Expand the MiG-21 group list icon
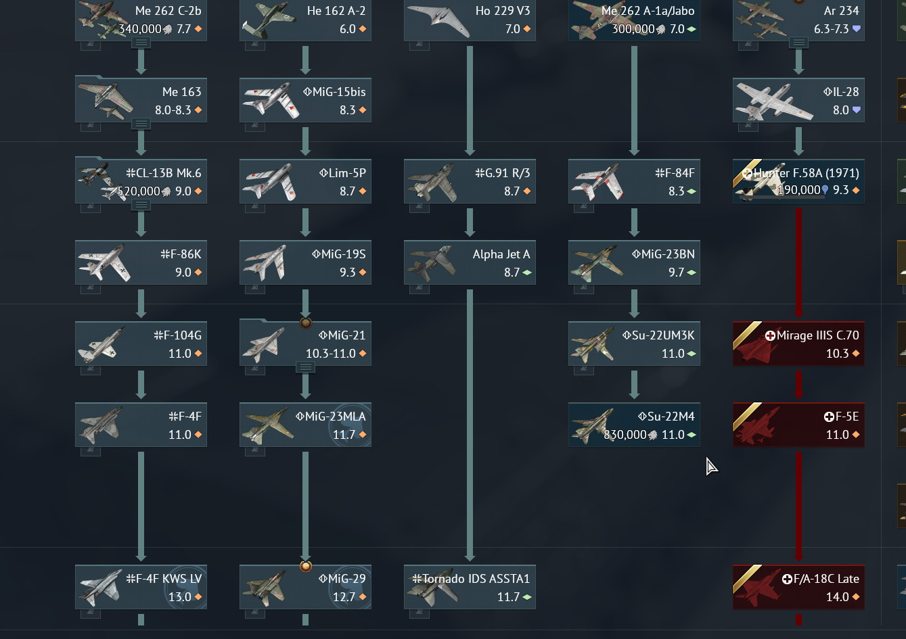The width and height of the screenshot is (906, 639). click(305, 367)
